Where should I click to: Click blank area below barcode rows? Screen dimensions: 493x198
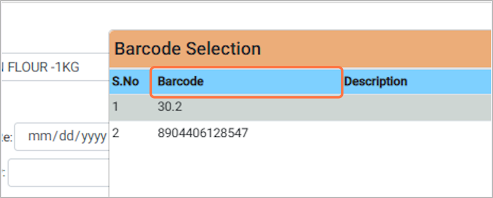point(301,172)
